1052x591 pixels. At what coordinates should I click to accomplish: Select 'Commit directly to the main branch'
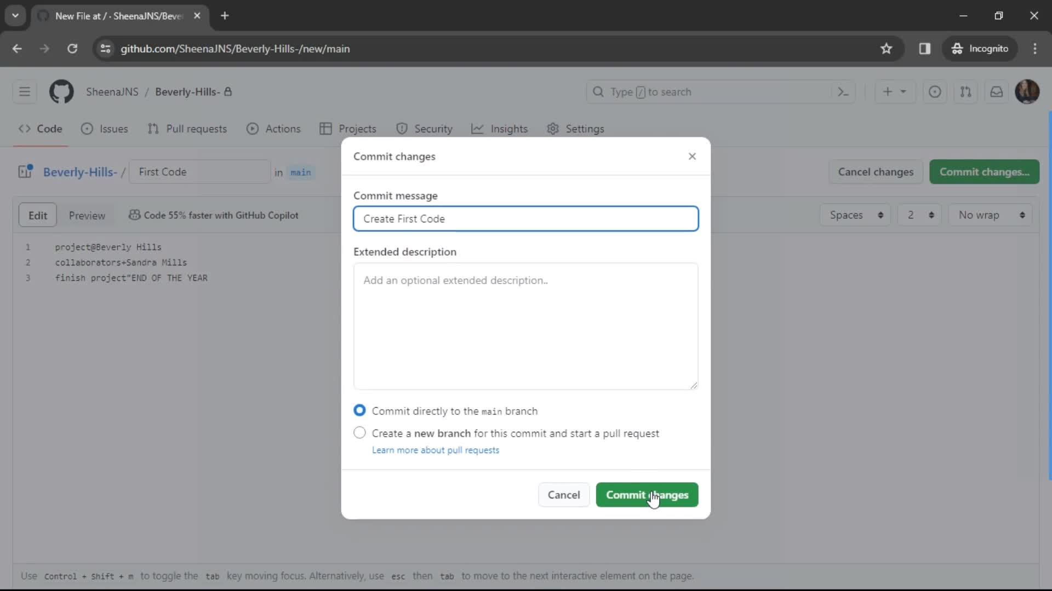pos(360,410)
